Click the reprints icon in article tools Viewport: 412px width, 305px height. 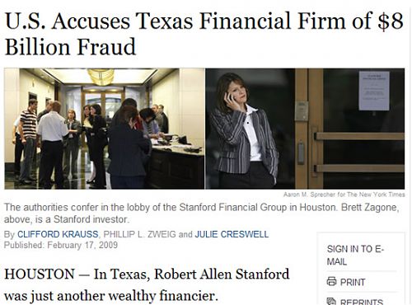(x=331, y=302)
